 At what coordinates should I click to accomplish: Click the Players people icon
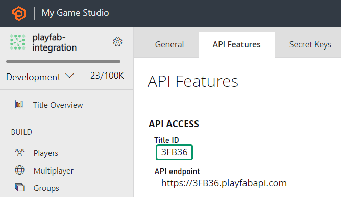pyautogui.click(x=19, y=153)
